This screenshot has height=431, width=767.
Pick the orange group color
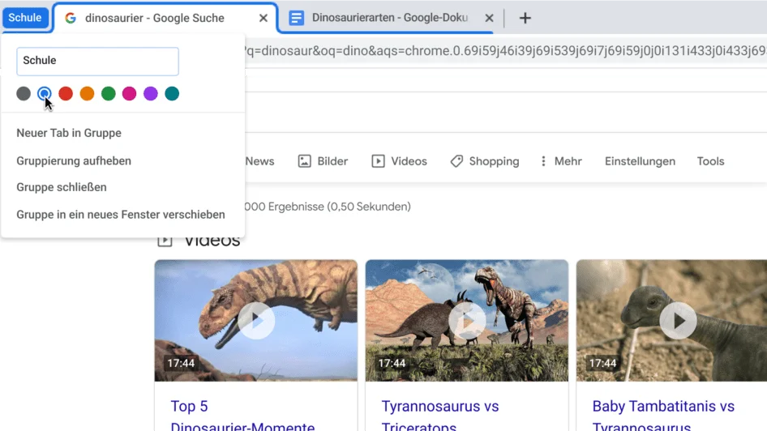87,93
